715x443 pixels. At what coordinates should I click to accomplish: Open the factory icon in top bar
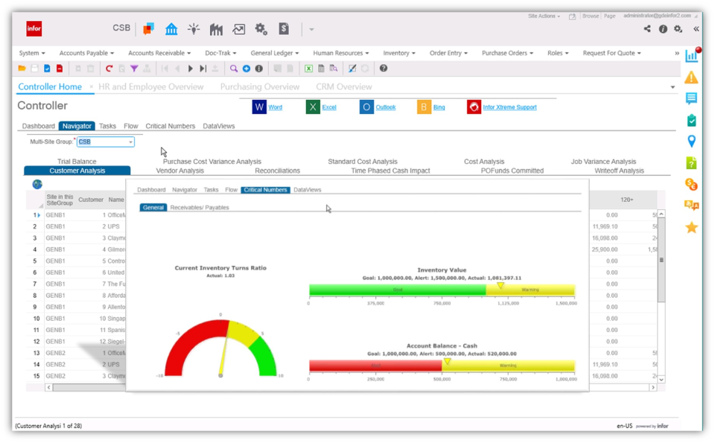pos(216,29)
